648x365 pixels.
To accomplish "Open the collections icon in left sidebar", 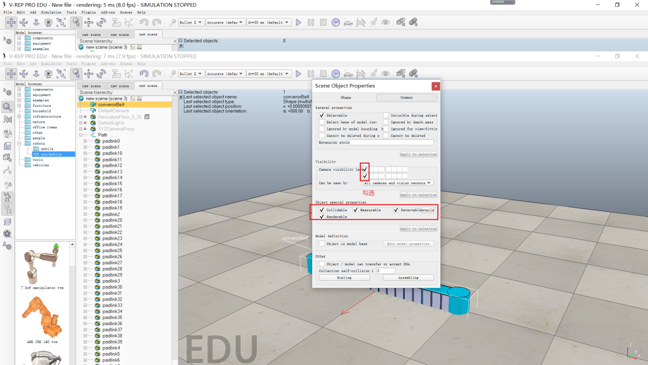I will 7,133.
